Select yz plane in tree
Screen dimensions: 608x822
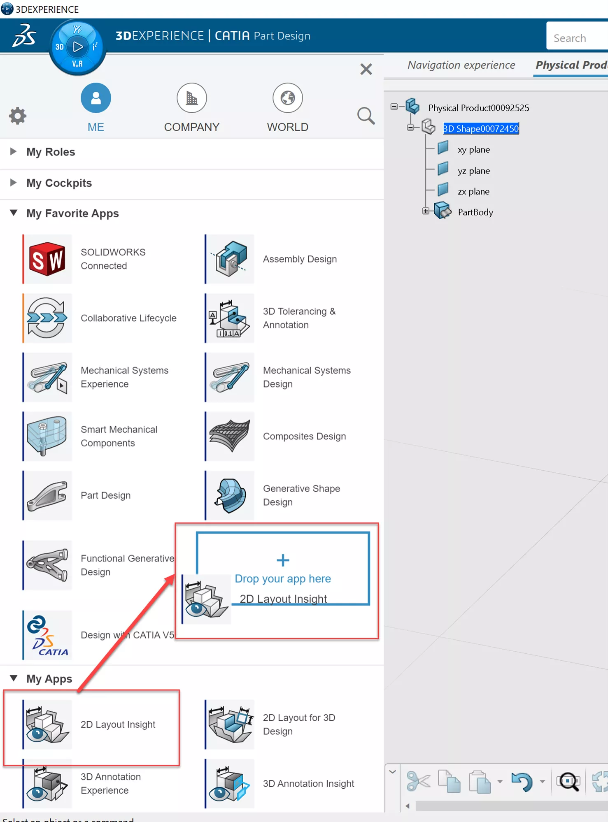pyautogui.click(x=473, y=170)
